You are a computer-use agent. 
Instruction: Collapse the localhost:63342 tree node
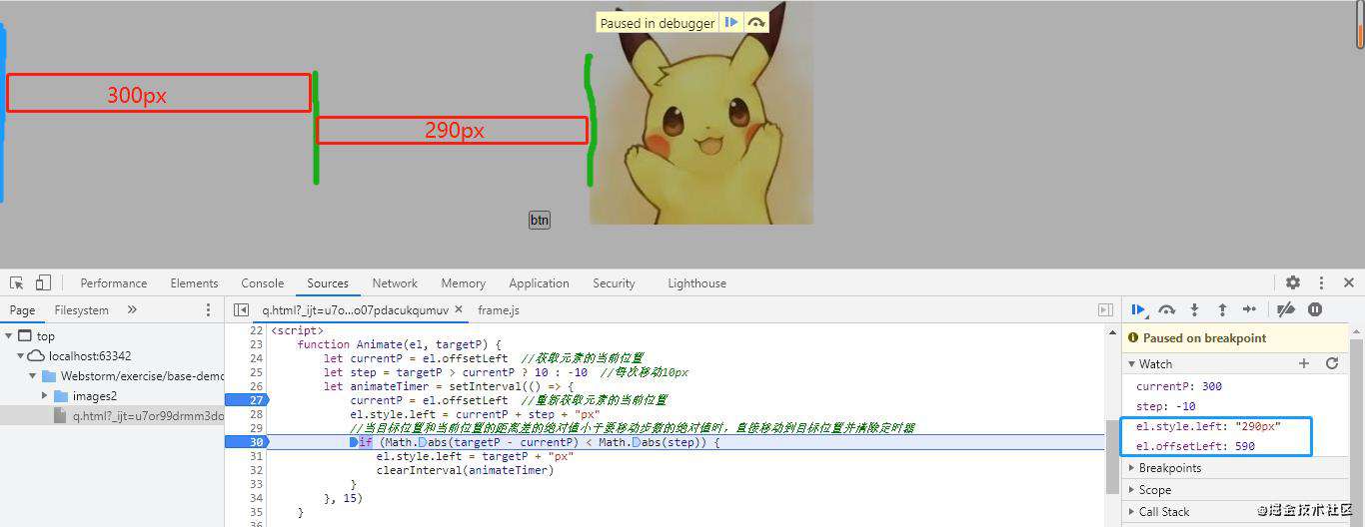pos(20,356)
